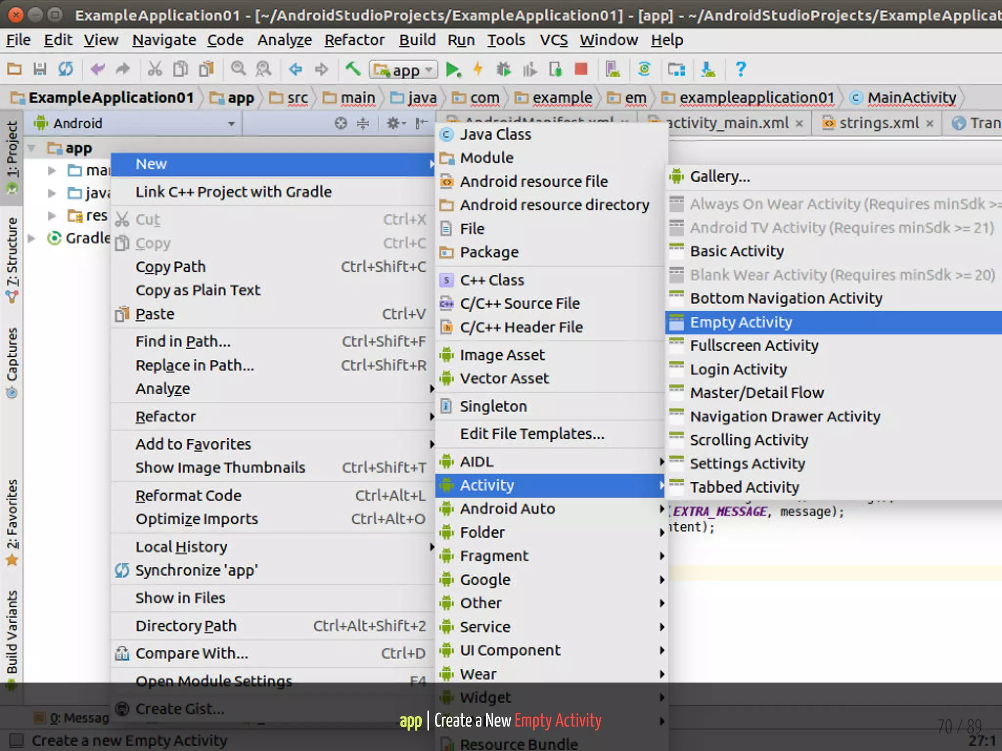Viewport: 1002px width, 751px height.
Task: Open the project panel settings gear
Action: (396, 123)
